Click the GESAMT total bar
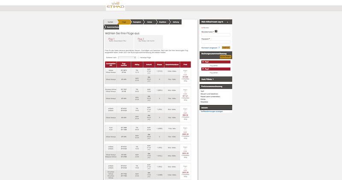The width and height of the screenshot is (342, 180). (216, 108)
